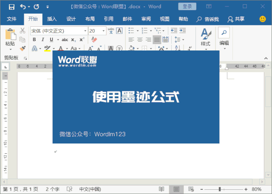Switch to web layout view icon
The height and width of the screenshot is (194, 272).
[x=191, y=189]
